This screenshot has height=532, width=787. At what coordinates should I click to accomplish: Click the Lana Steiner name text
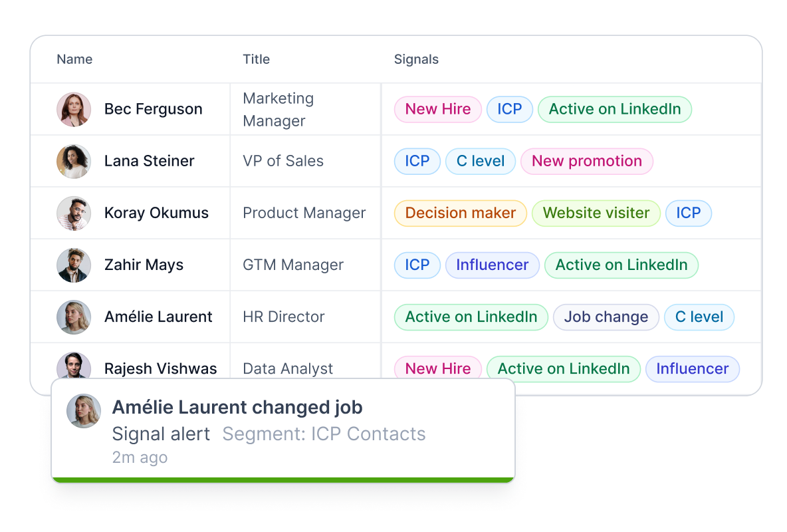149,161
